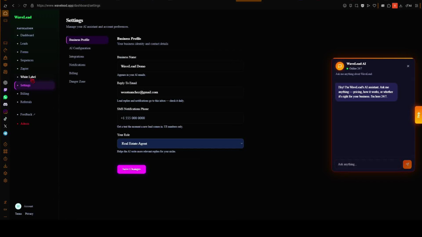Close the WaveLead AI chat panel

(x=408, y=66)
